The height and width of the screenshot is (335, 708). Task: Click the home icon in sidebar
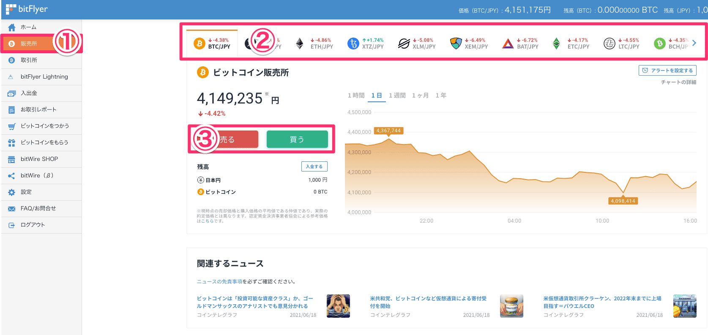12,27
